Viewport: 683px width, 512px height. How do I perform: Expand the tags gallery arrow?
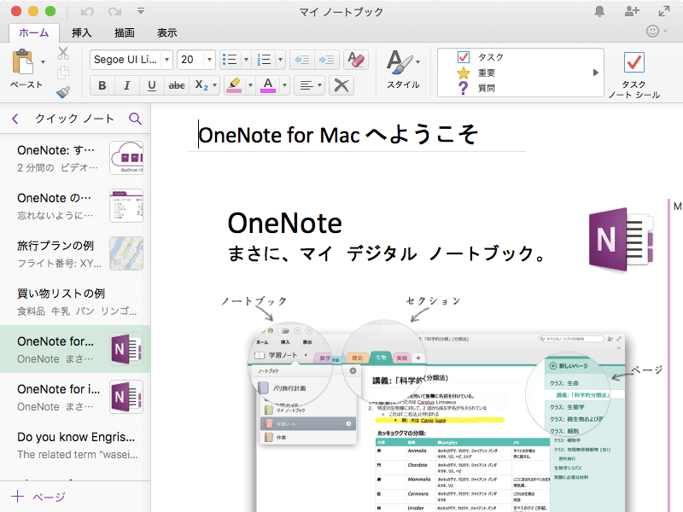pos(595,73)
